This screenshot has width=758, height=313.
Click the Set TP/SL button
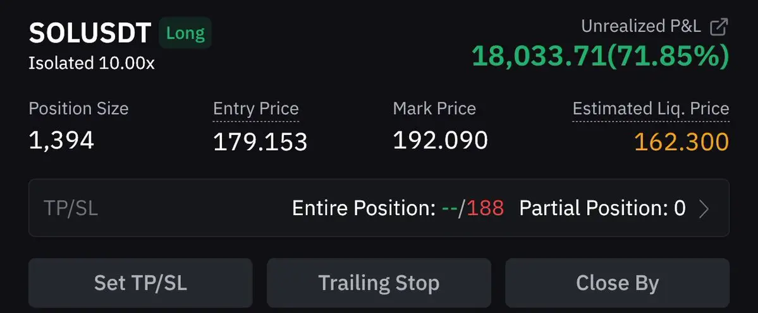[141, 283]
